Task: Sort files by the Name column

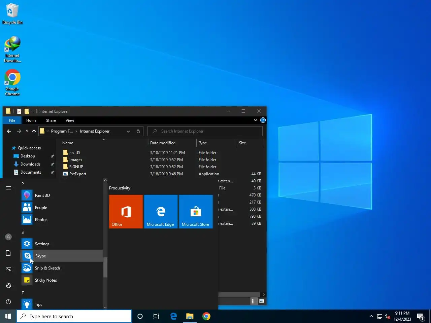Action: (104, 143)
